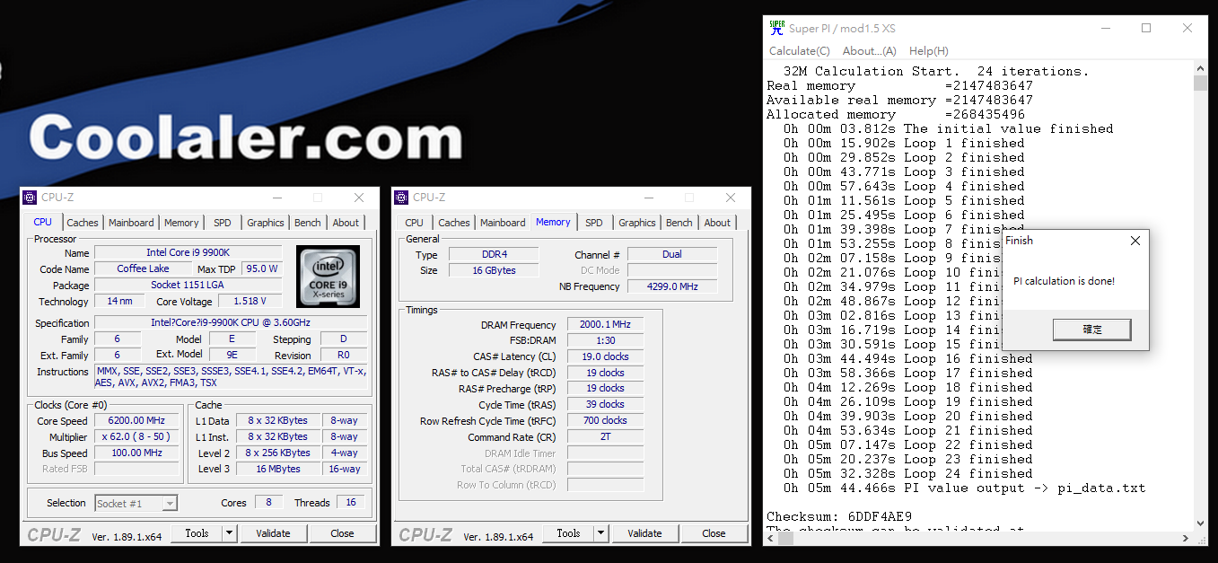Viewport: 1218px width, 563px height.
Task: Click the tRFC value 700 clocks
Action: coord(605,421)
